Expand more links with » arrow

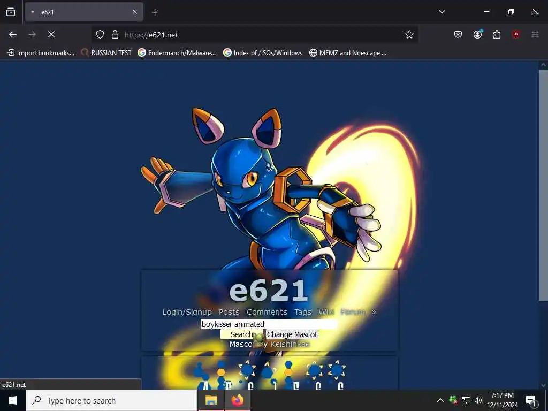pos(374,312)
